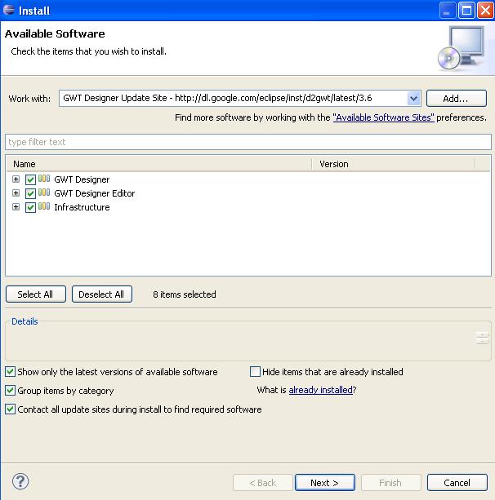Close the Install window
This screenshot has width=495, height=500.
[x=485, y=11]
